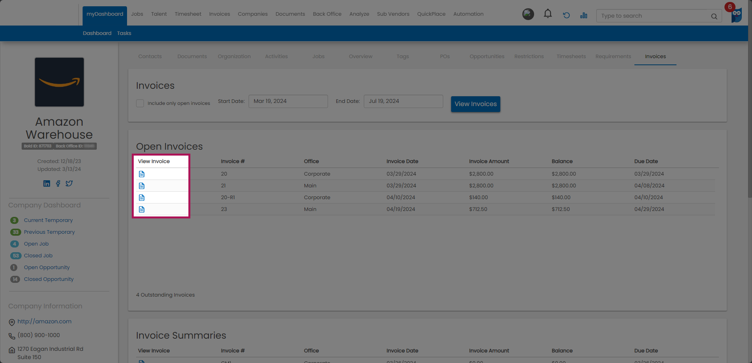Open invoice document icon for invoice 21
752x363 pixels.
[142, 185]
